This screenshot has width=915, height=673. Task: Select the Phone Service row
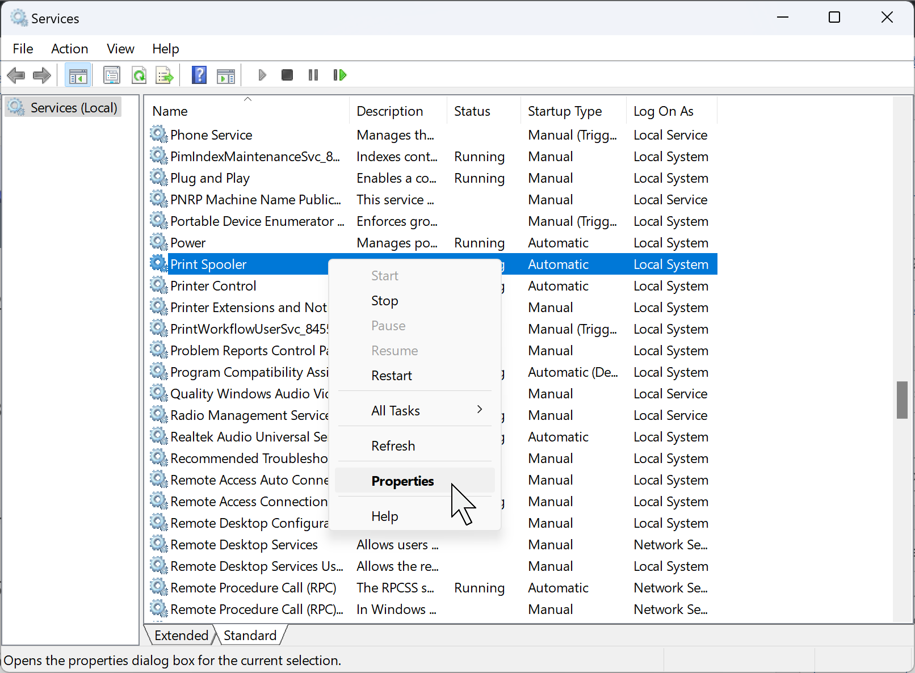point(432,134)
